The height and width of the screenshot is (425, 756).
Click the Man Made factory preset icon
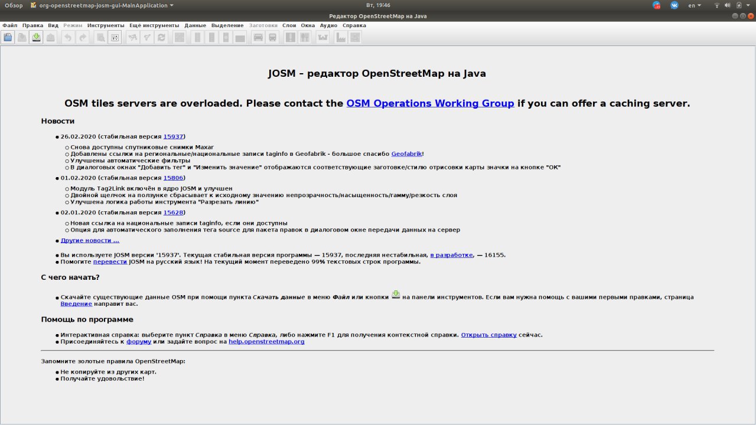coord(341,38)
